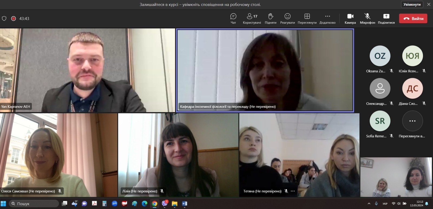Open the Чат panel
The width and height of the screenshot is (433, 209).
(233, 18)
